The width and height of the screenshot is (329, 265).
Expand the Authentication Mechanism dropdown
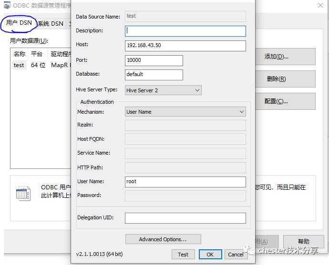[x=185, y=112]
